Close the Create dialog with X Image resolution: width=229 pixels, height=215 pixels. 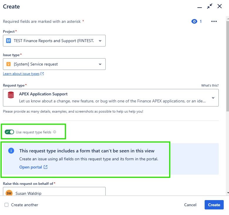[x=220, y=6]
